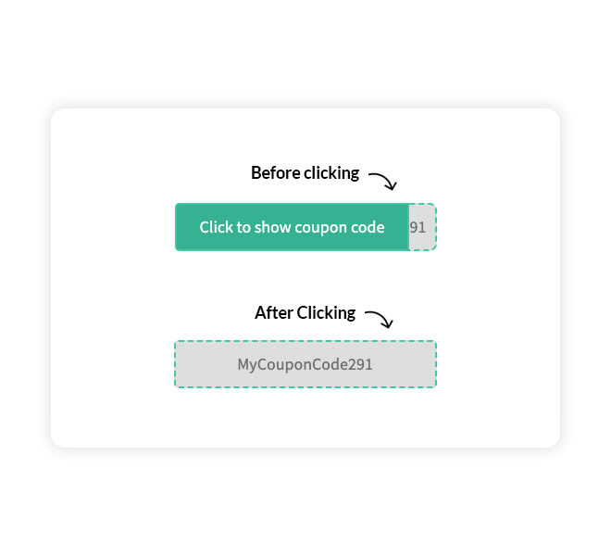Viewport: 611px width, 556px height.
Task: Click the green show coupon code button
Action: click(x=292, y=227)
